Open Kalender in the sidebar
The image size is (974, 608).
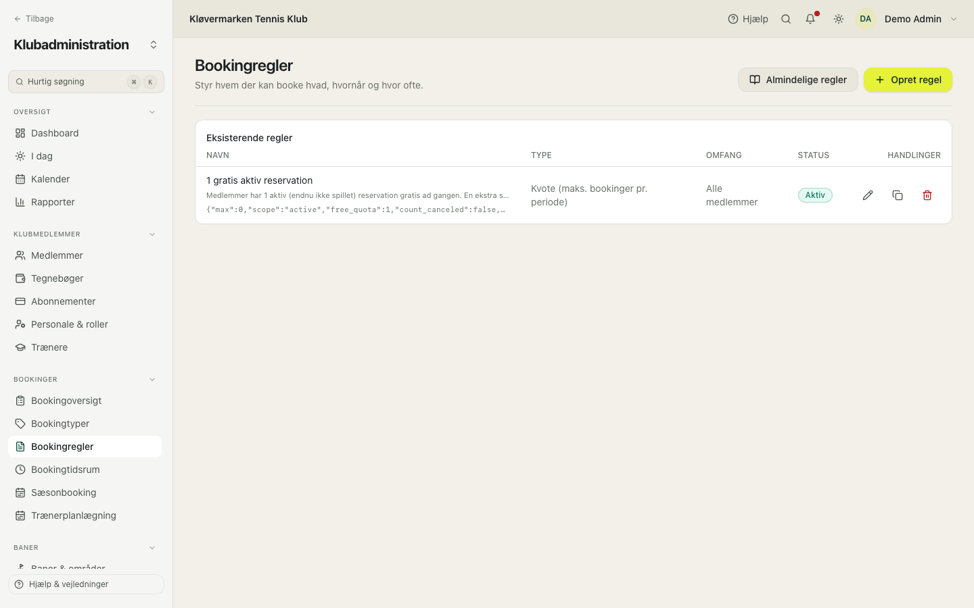click(85, 179)
